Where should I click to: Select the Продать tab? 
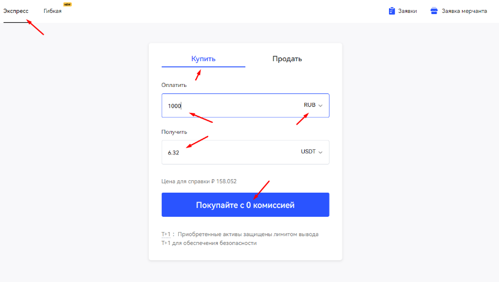pyautogui.click(x=287, y=59)
